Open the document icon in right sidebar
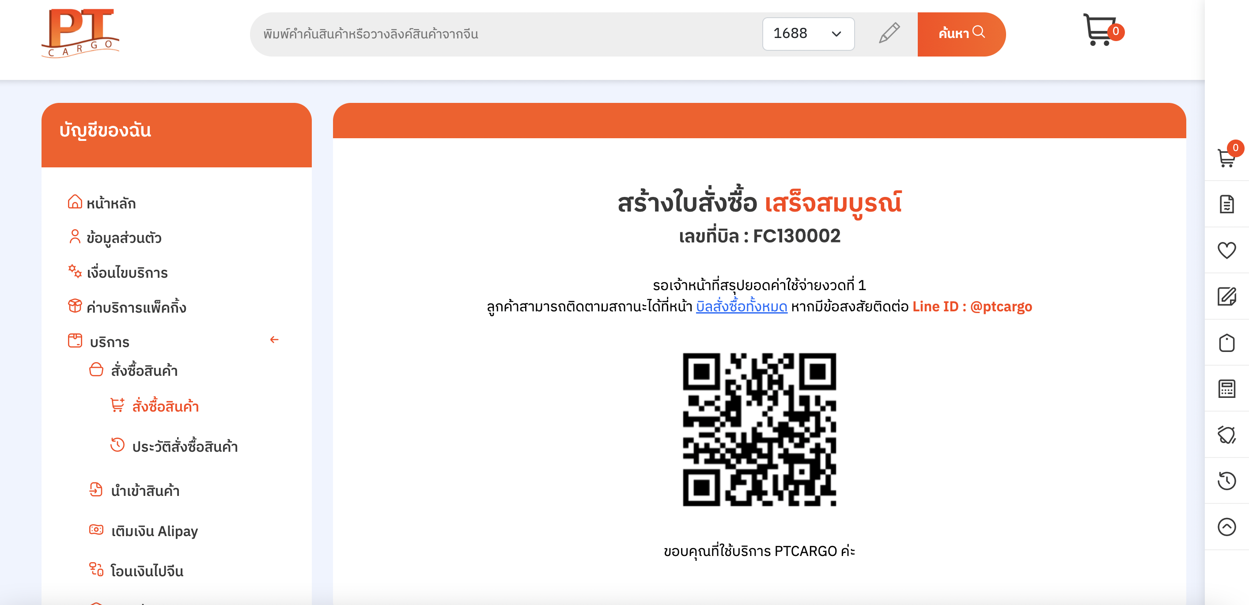 1227,204
